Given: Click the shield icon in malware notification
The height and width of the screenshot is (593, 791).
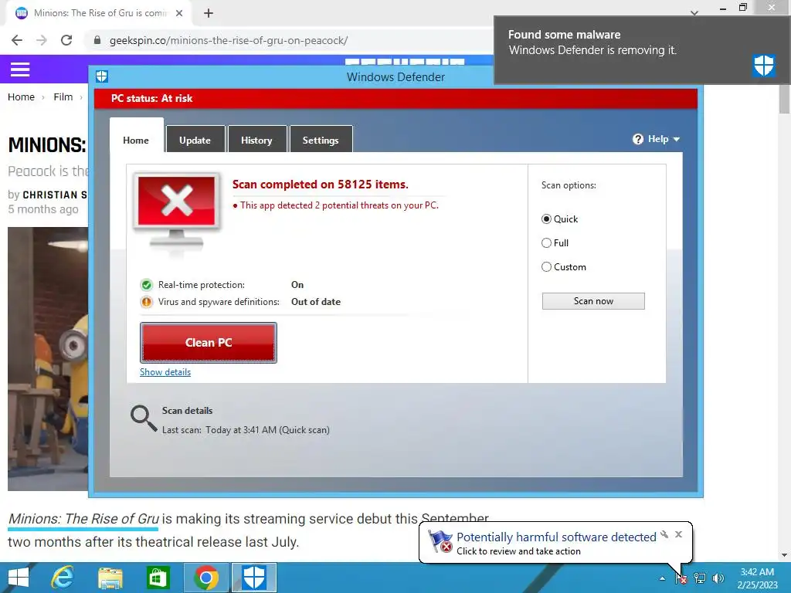Looking at the screenshot, I should [764, 65].
